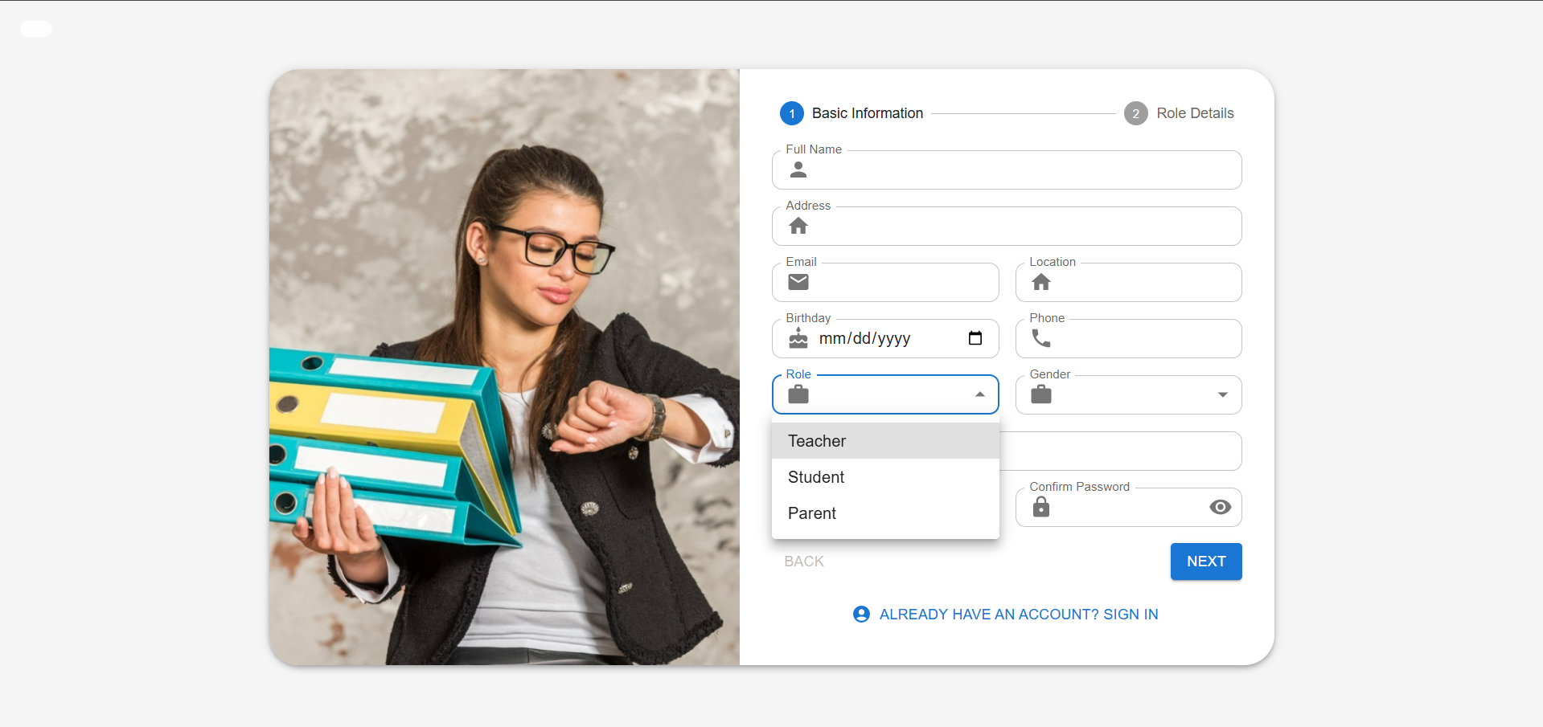Select Student in the Role options
The height and width of the screenshot is (727, 1543).
tap(816, 477)
